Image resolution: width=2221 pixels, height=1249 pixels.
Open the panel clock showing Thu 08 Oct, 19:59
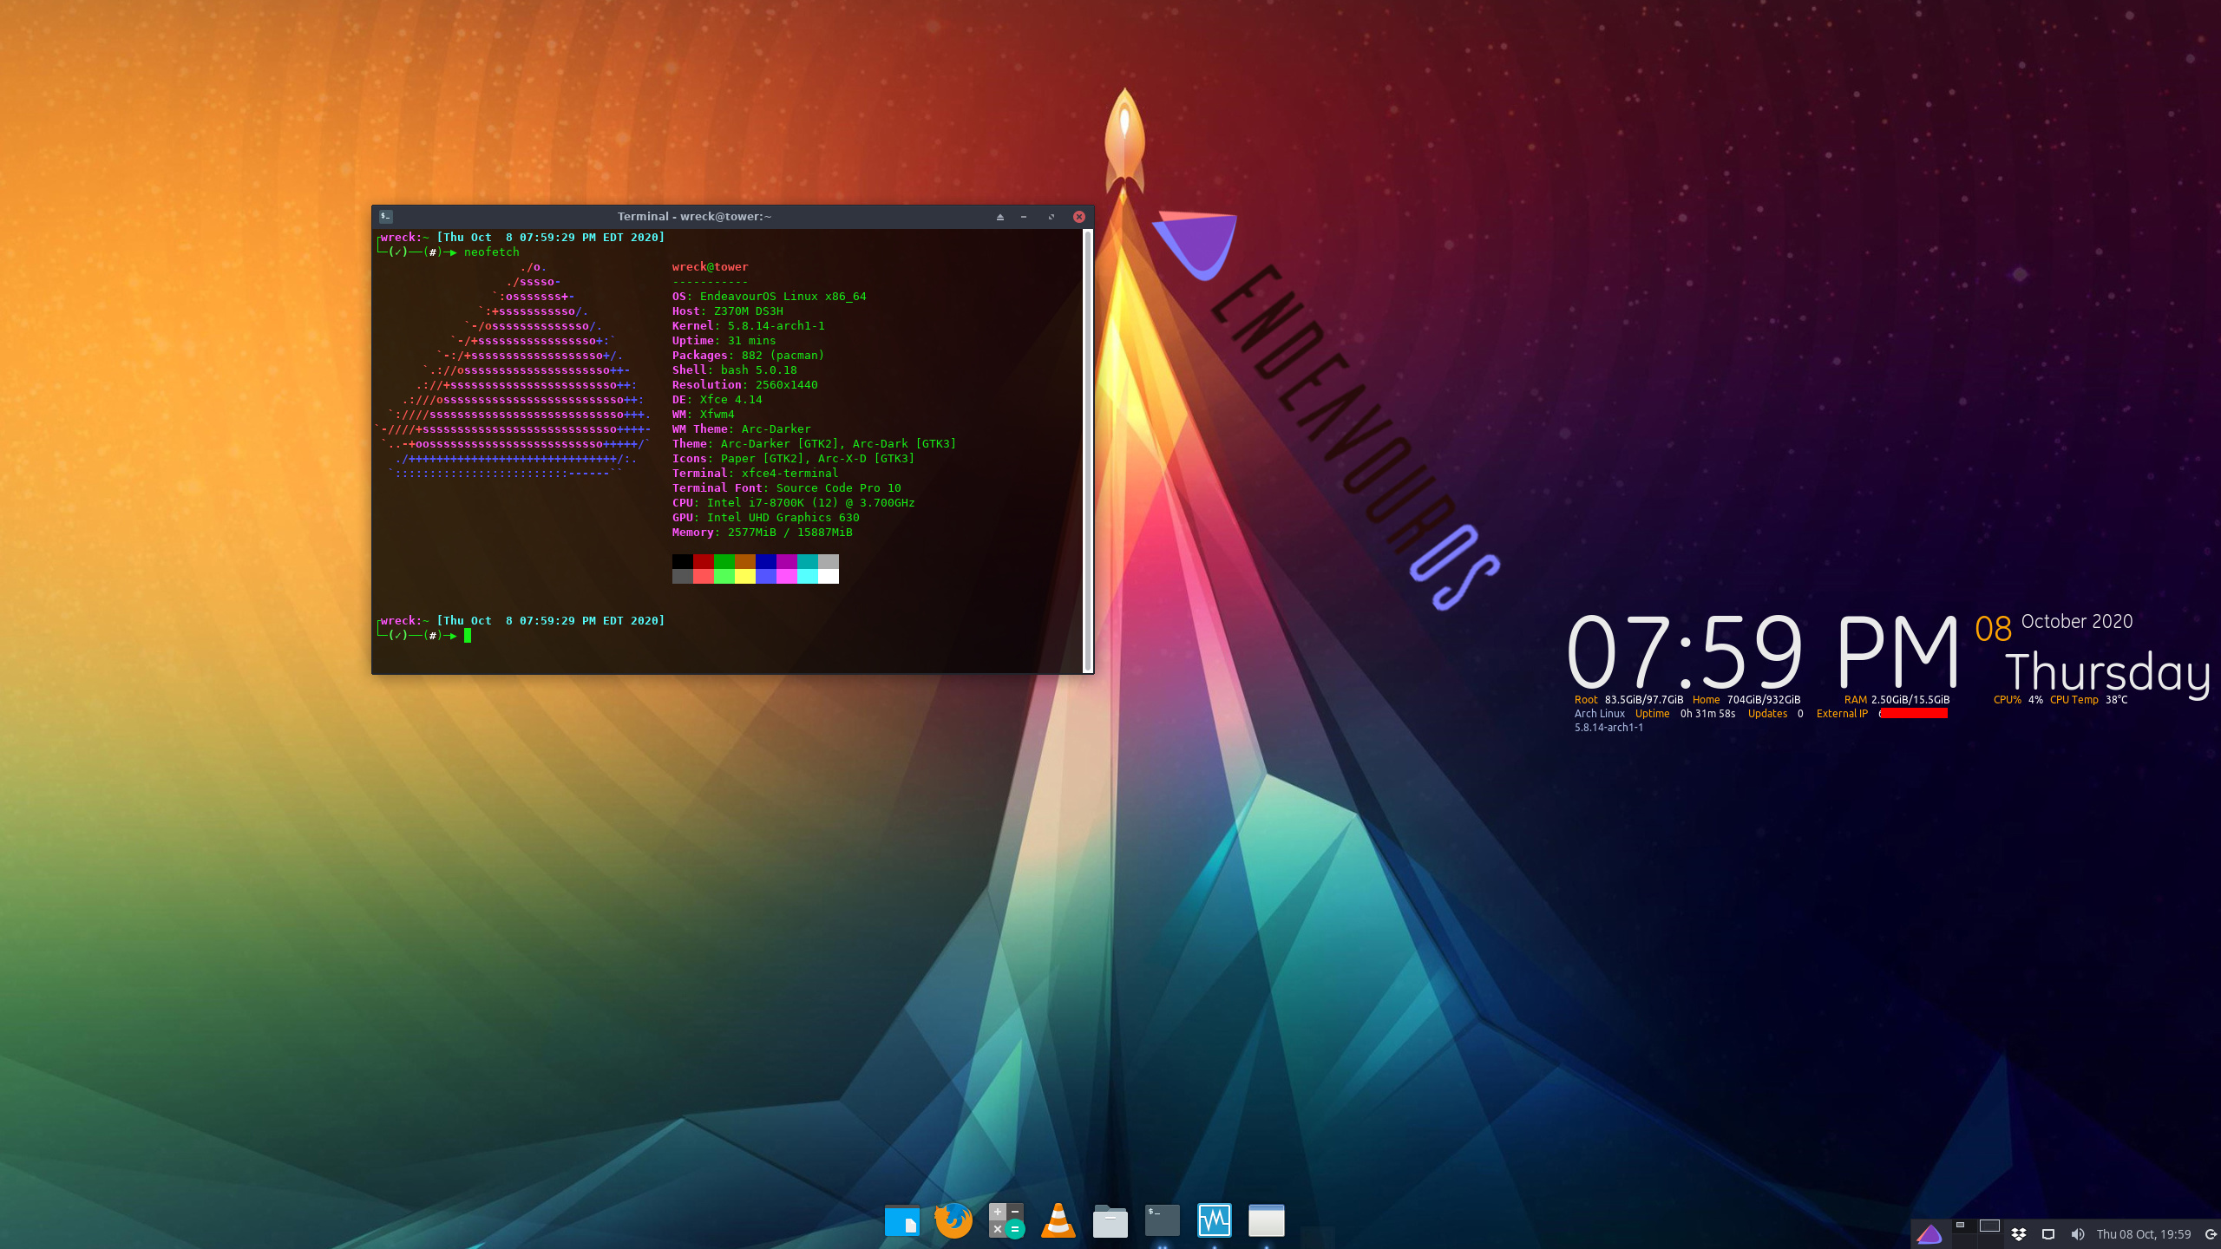2144,1234
